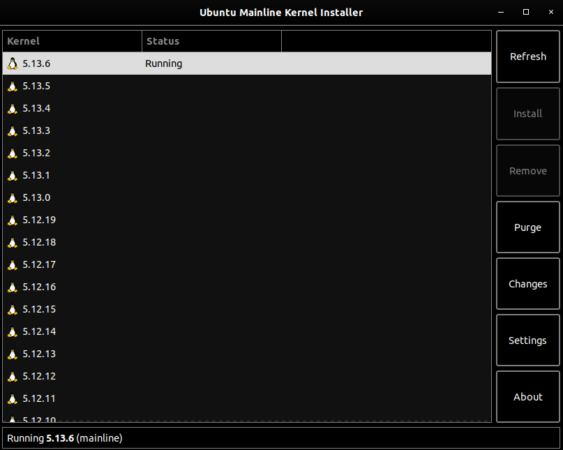Choose kernel 5.13.4 from the list
The width and height of the screenshot is (563, 450).
[x=247, y=108]
